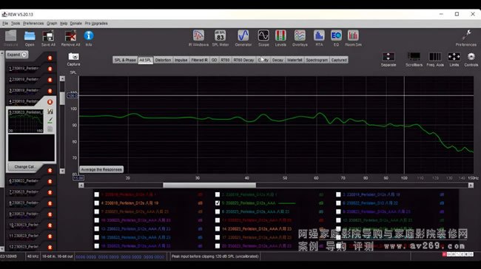Collapse the measurements list with Expand button
This screenshot has height=269, width=481.
(x=17, y=55)
